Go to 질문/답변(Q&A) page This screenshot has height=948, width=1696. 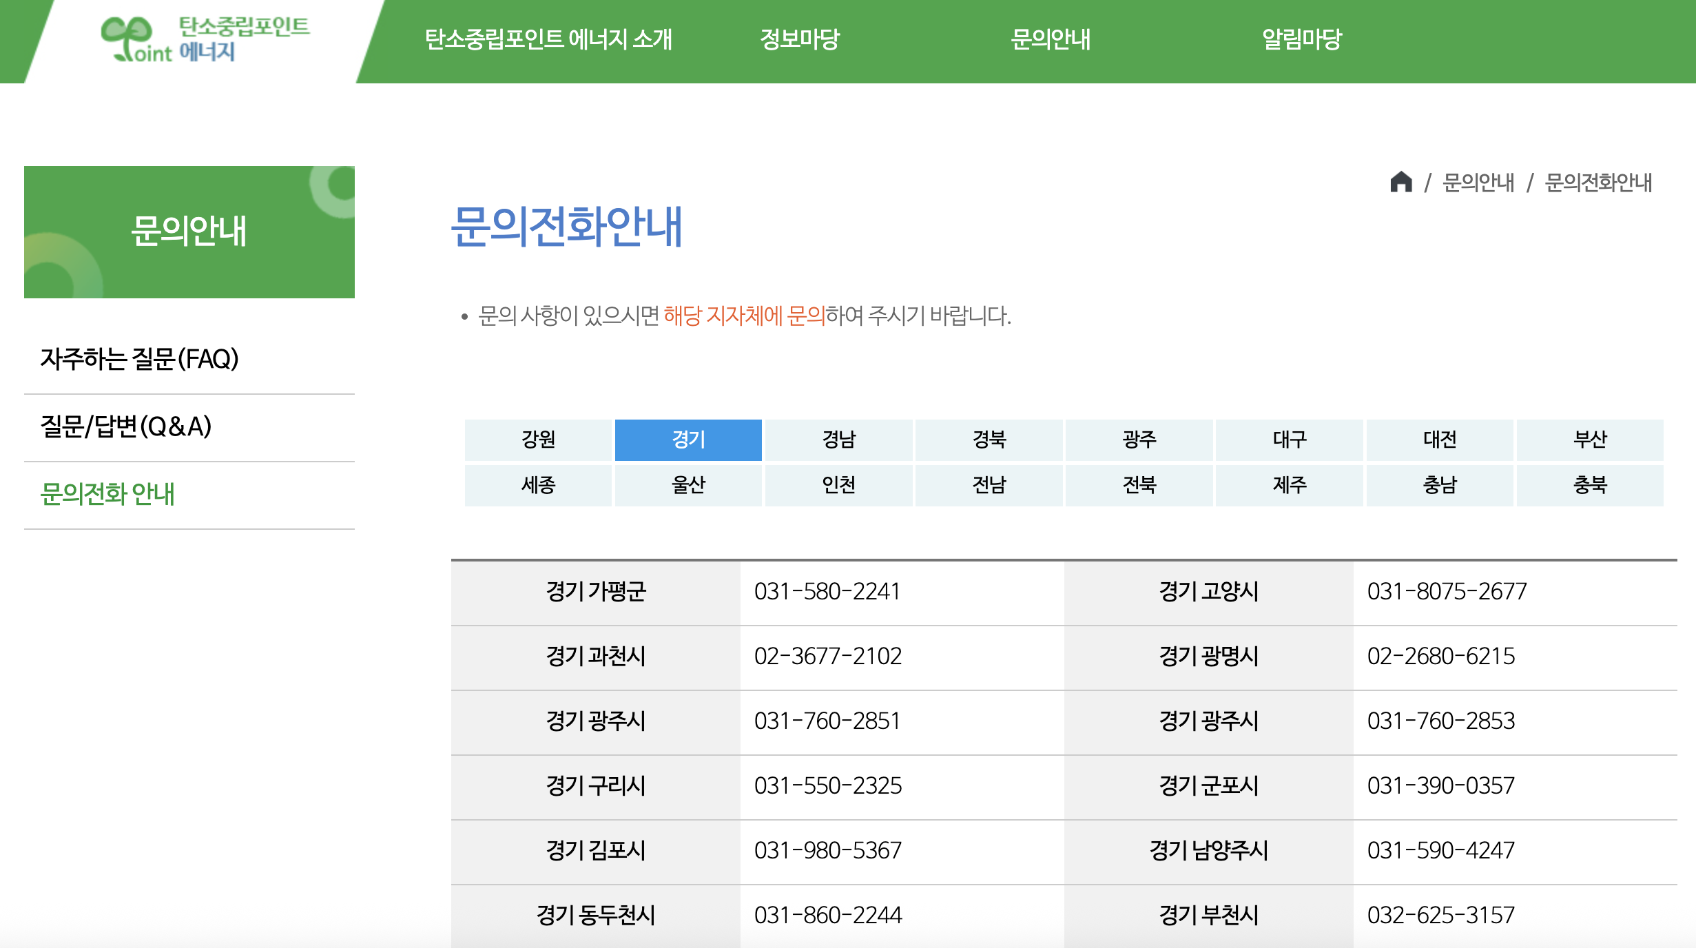coord(126,426)
